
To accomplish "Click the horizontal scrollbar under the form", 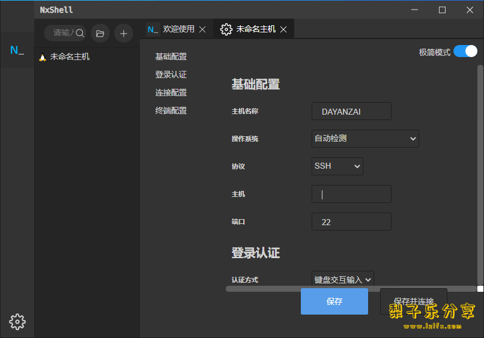I will pos(351,289).
